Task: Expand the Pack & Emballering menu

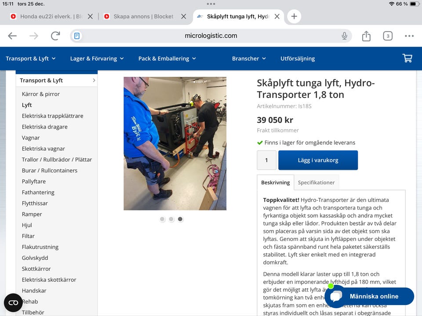Action: click(167, 58)
